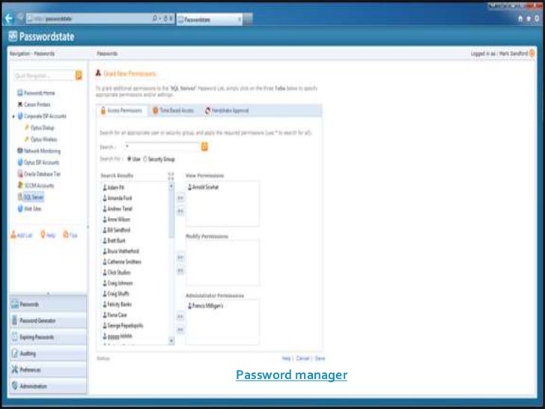
Task: Open the Oracle Database Tier list
Action: [39, 174]
